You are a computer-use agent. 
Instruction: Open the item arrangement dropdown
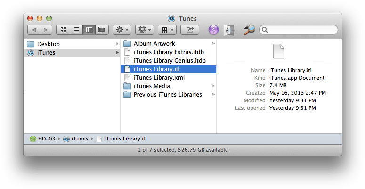tap(167, 30)
